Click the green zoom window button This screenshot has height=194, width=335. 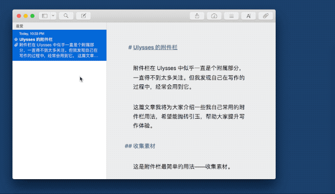[x=33, y=16]
